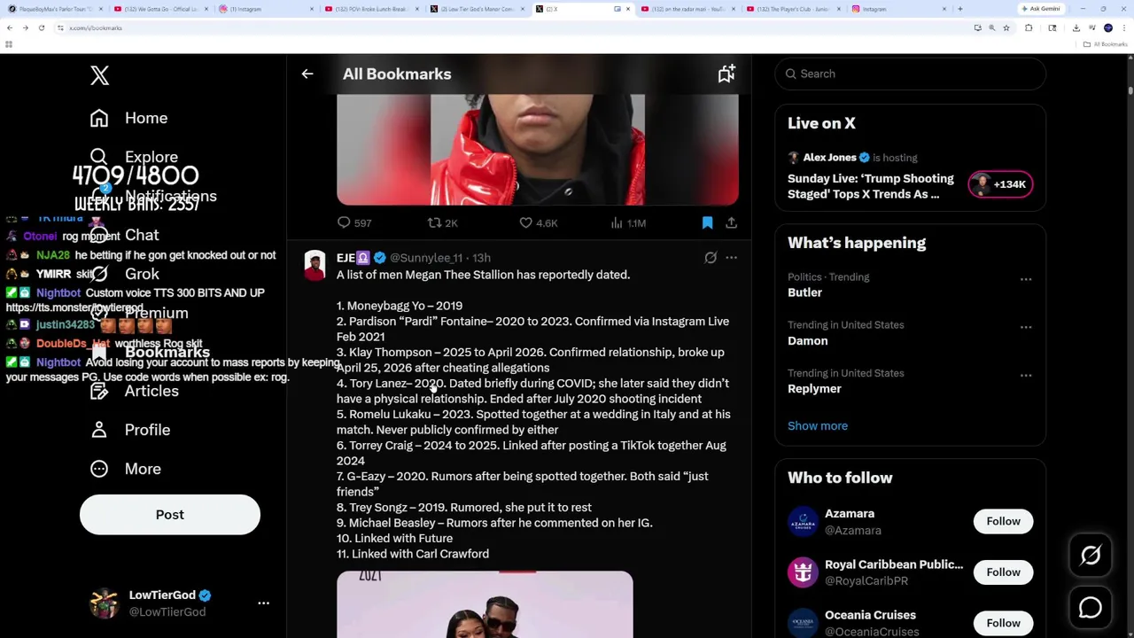
Task: Open the Articles section
Action: (134, 391)
